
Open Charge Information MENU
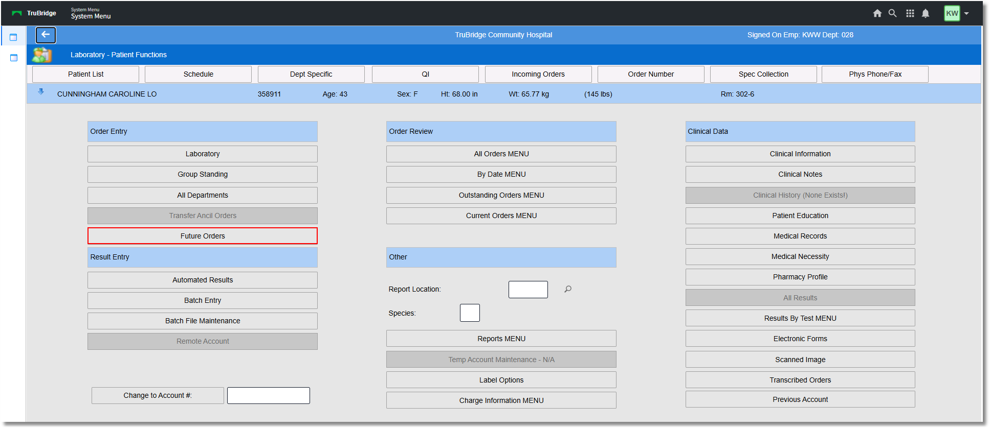pos(501,400)
